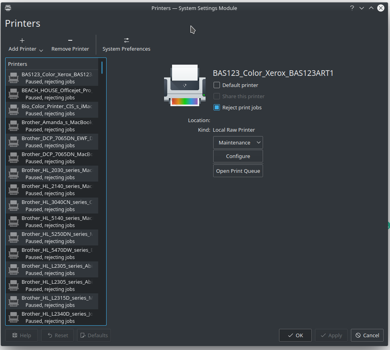Click Open Print Queue button
Viewport: 390px width, 350px height.
[x=238, y=171]
